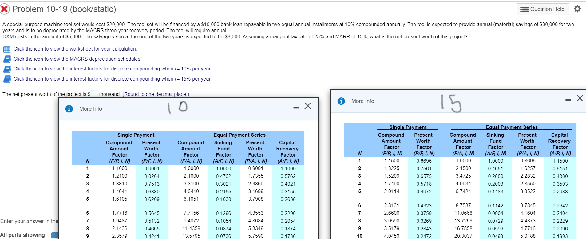586x239 pixels.
Task: Click the red incorrect X icon beside Problem 10-19
Action: [x=5, y=9]
